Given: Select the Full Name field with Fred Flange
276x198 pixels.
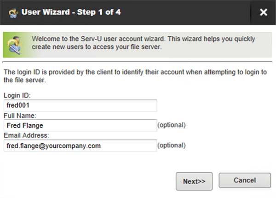Looking at the screenshot, I should [x=80, y=125].
